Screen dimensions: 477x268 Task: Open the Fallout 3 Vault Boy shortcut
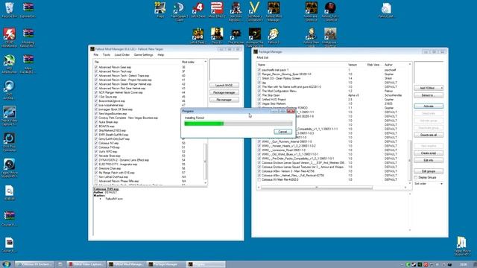(274, 36)
